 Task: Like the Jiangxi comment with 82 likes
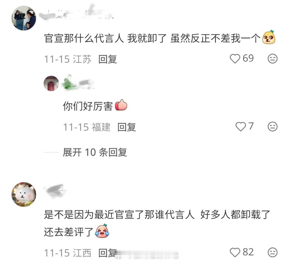coord(235,252)
